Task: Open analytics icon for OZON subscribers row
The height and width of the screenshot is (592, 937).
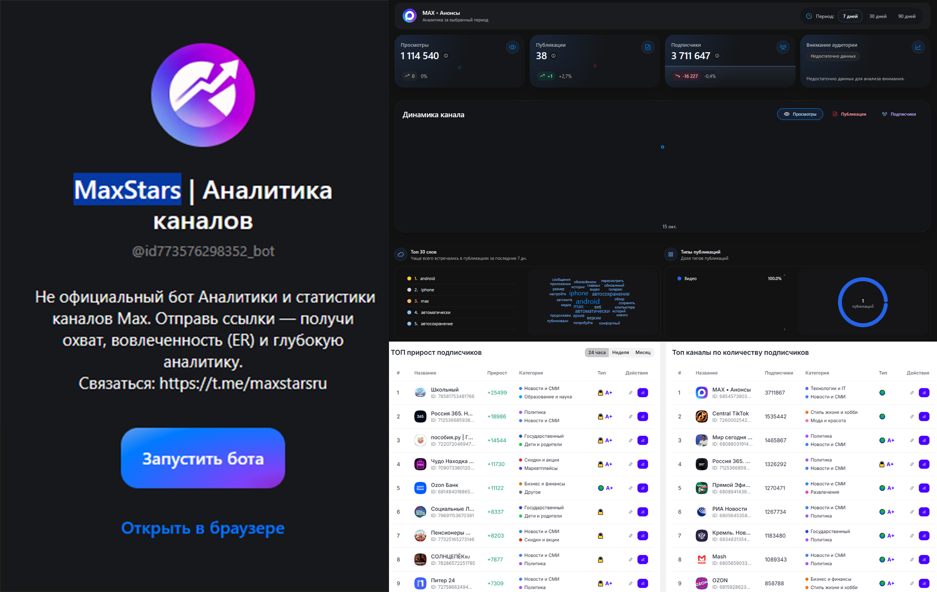Action: point(924,583)
